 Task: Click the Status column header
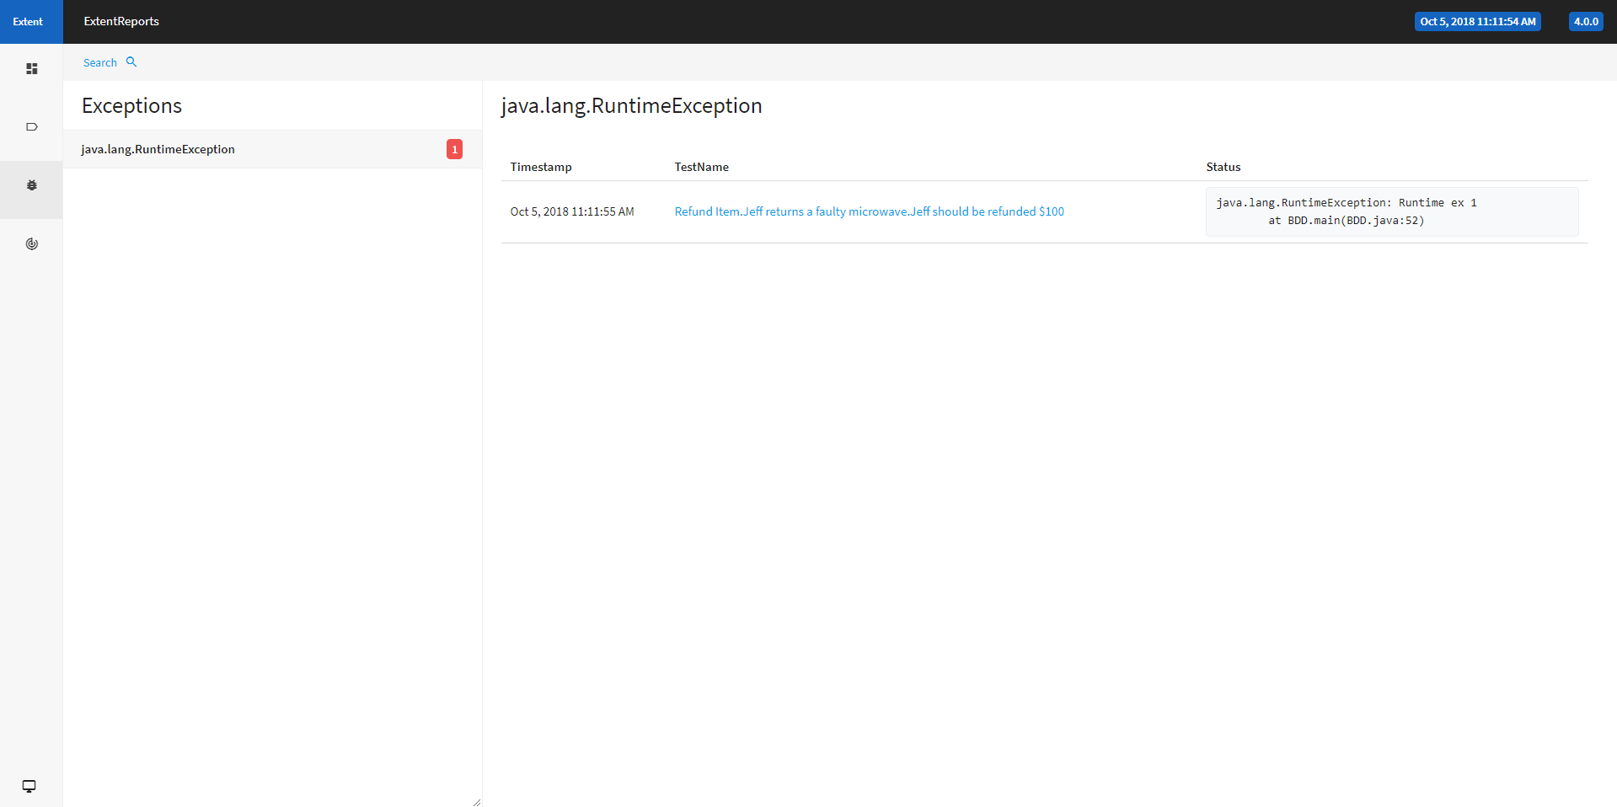(1223, 167)
